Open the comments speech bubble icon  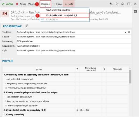135,12
